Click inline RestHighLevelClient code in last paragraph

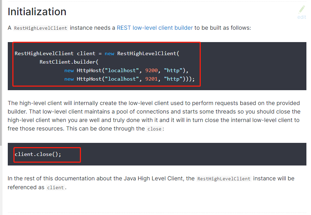click(224, 179)
